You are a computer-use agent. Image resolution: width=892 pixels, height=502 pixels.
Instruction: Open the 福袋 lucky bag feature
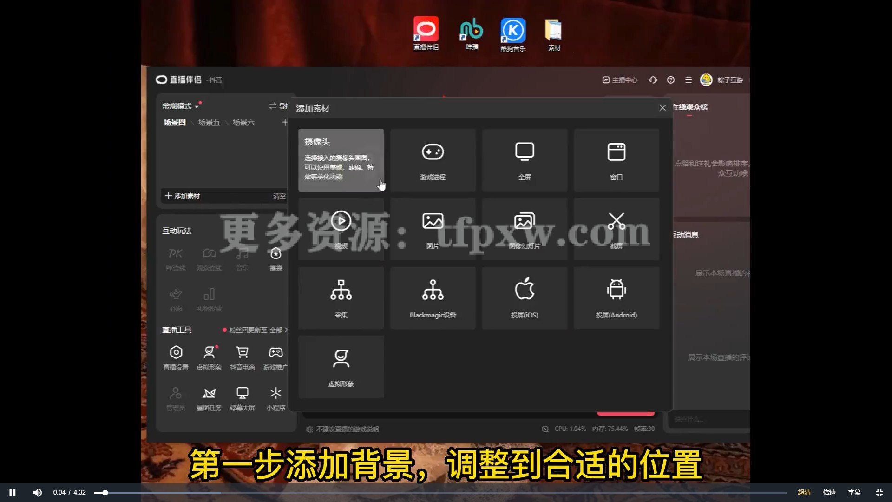tap(276, 259)
